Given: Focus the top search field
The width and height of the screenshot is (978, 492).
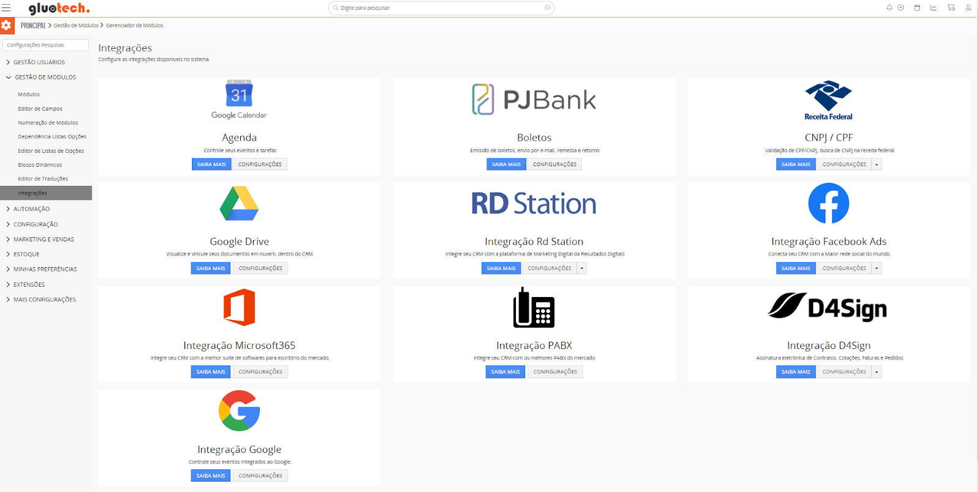Looking at the screenshot, I should (x=441, y=8).
